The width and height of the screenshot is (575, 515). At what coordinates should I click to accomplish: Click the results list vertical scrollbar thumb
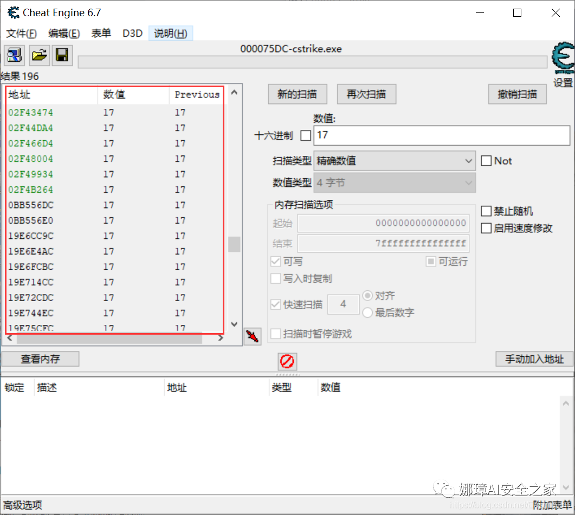[234, 244]
